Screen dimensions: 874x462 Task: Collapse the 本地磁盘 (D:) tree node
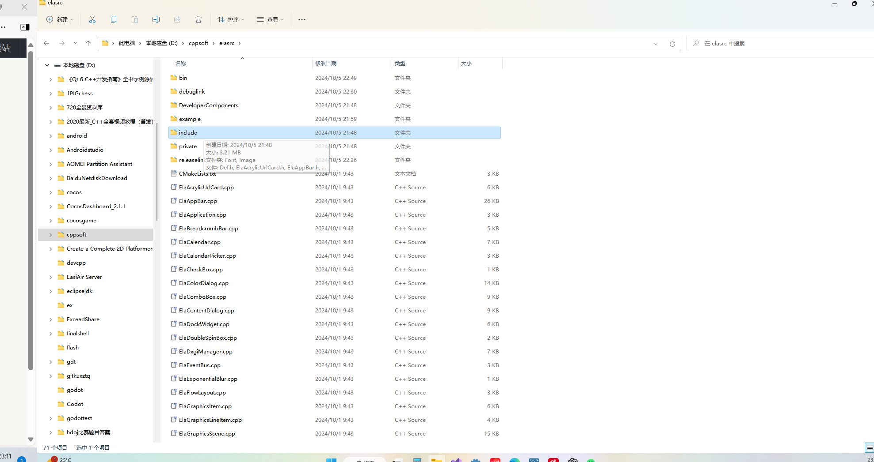tap(47, 65)
